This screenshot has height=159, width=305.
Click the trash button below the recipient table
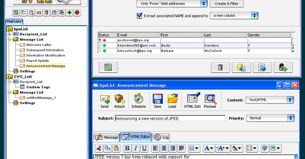tap(220, 67)
